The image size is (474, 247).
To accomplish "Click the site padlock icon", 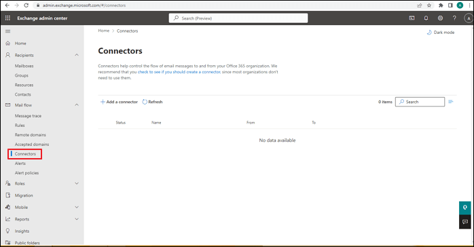I will click(38, 5).
